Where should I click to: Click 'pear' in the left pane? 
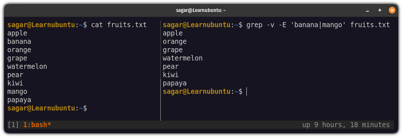click(x=16, y=75)
